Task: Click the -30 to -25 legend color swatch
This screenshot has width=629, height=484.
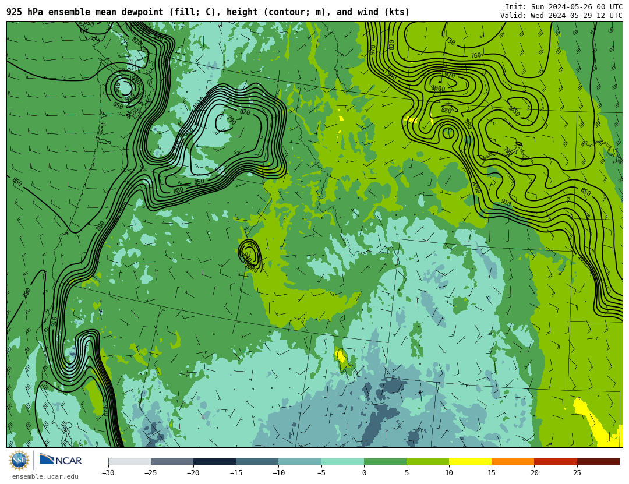Action: pos(129,461)
